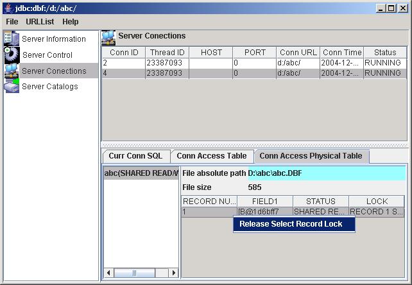Screen dimensions: 412x285
Task: Switch to Curr Conn SQL tab
Action: click(x=135, y=156)
